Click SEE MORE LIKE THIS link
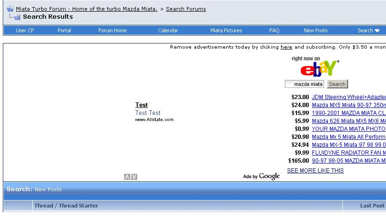 pyautogui.click(x=315, y=171)
